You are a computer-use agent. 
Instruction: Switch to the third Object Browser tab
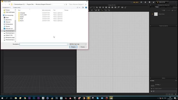[162, 7]
